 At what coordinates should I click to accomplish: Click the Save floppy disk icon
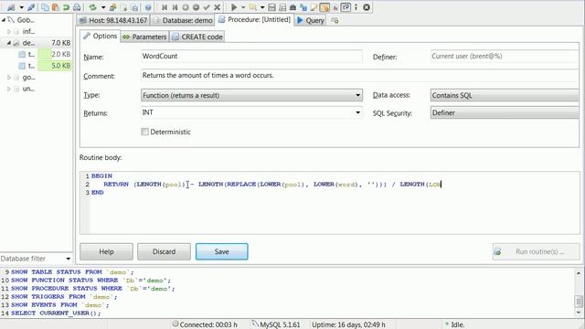pyautogui.click(x=271, y=7)
